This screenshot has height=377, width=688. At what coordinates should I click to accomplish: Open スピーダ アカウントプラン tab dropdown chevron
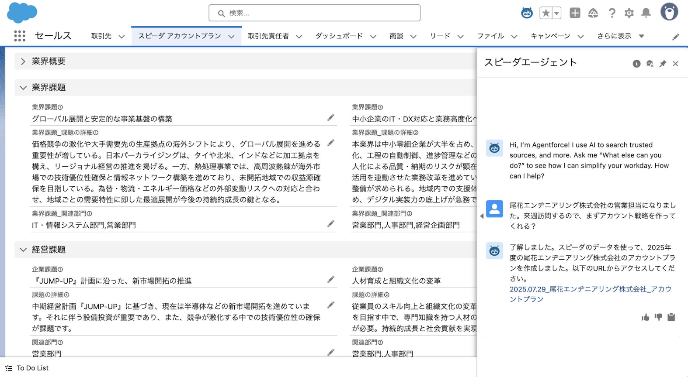pyautogui.click(x=232, y=37)
